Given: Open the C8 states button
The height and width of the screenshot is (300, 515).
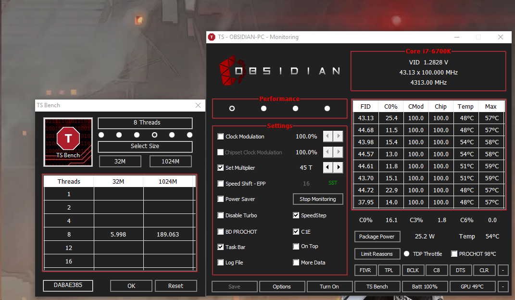Looking at the screenshot, I should (437, 270).
